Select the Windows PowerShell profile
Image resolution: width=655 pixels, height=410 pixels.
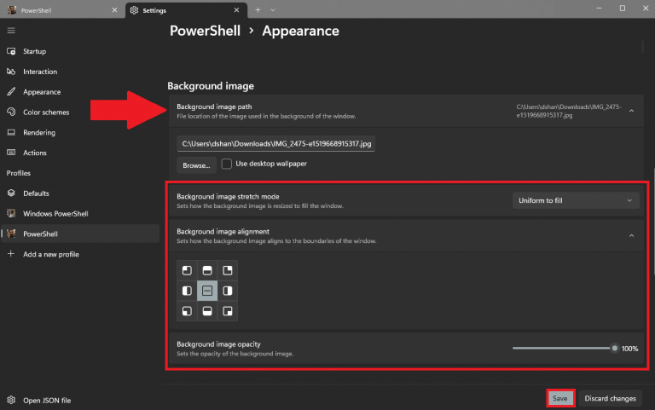[80, 213]
